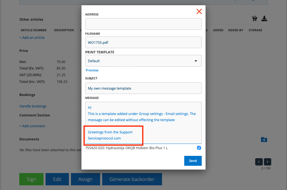287x190 pixels.
Task: Close the email dialog with red X
Action: click(x=199, y=12)
